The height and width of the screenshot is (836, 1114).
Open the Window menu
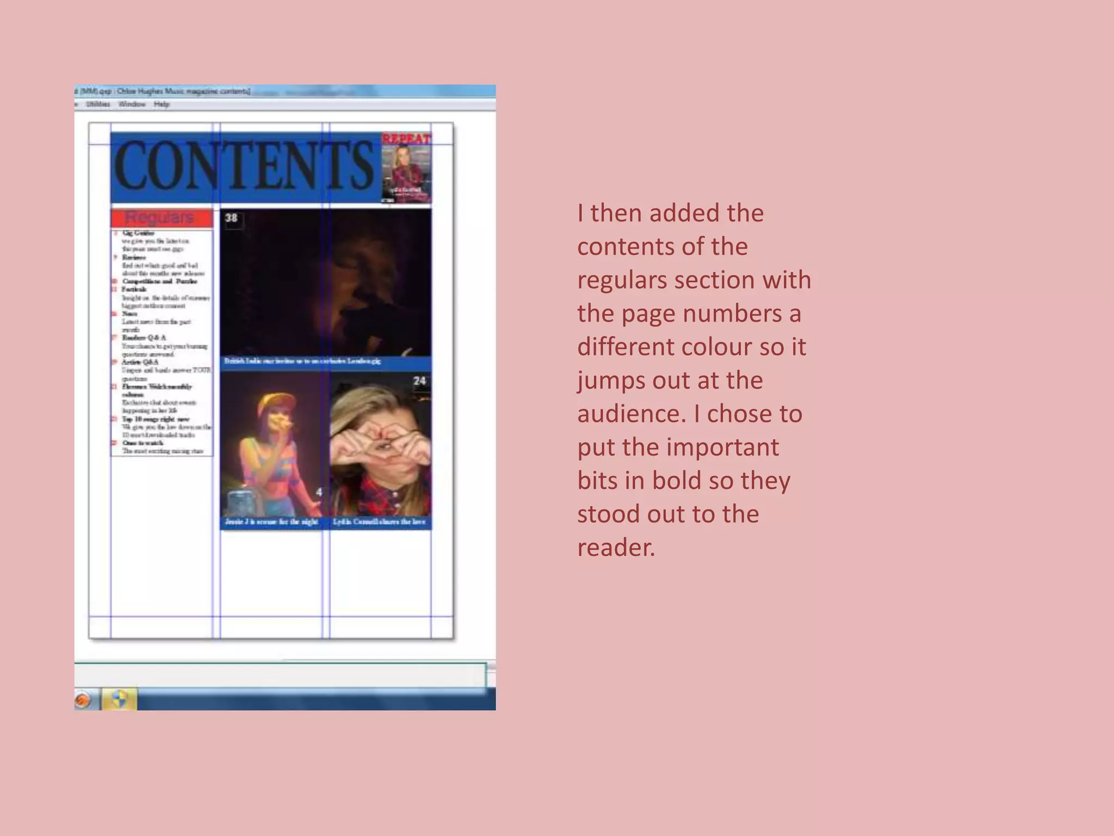132,104
